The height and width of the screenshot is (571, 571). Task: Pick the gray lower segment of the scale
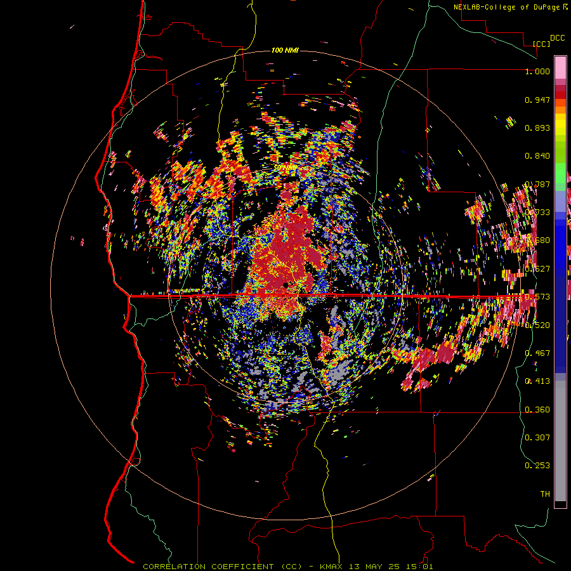(x=560, y=441)
